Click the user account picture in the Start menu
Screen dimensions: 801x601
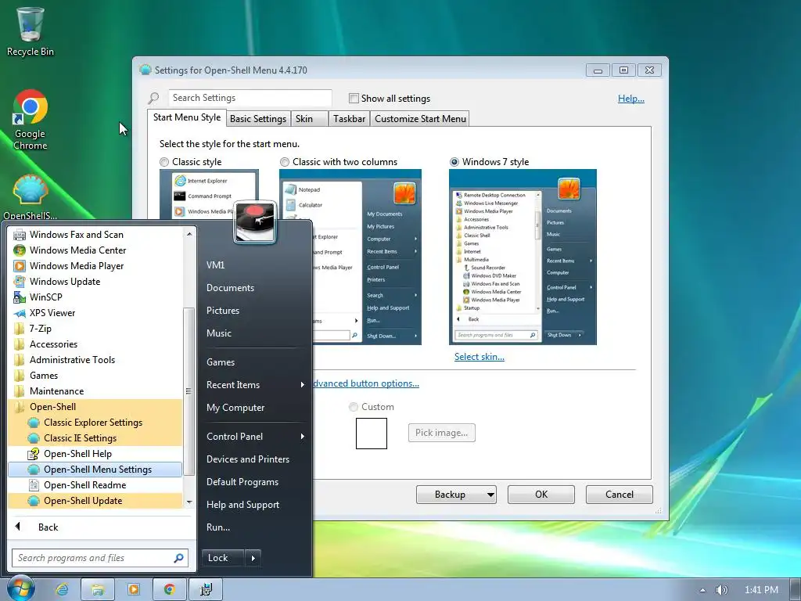pos(255,222)
